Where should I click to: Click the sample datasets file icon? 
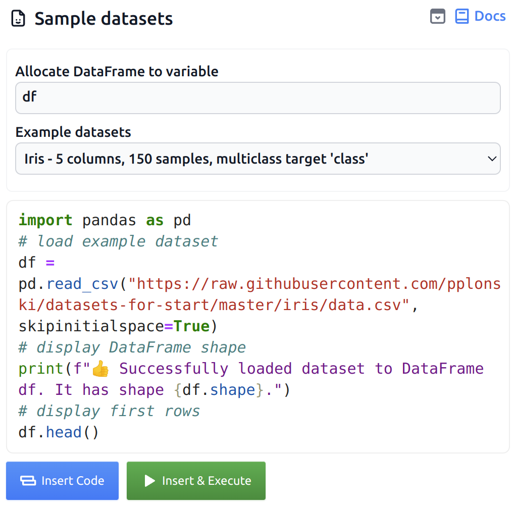coord(18,19)
